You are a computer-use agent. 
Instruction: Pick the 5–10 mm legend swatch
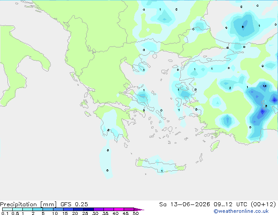click(x=48, y=209)
